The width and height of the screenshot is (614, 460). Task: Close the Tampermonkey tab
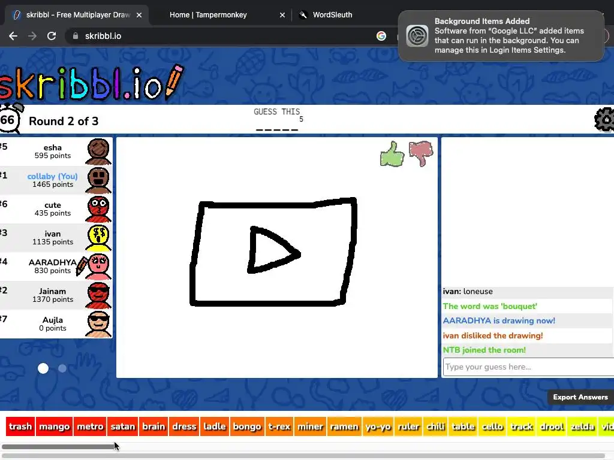282,15
